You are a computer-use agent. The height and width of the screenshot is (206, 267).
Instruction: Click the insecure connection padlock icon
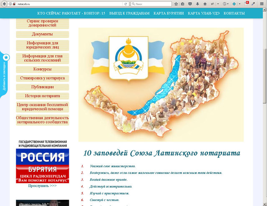point(14,4)
